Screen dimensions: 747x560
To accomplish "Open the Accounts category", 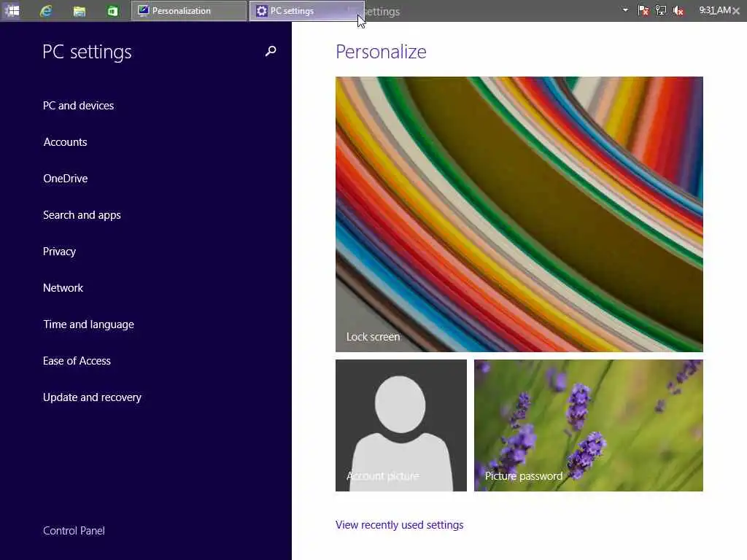I will (x=65, y=142).
